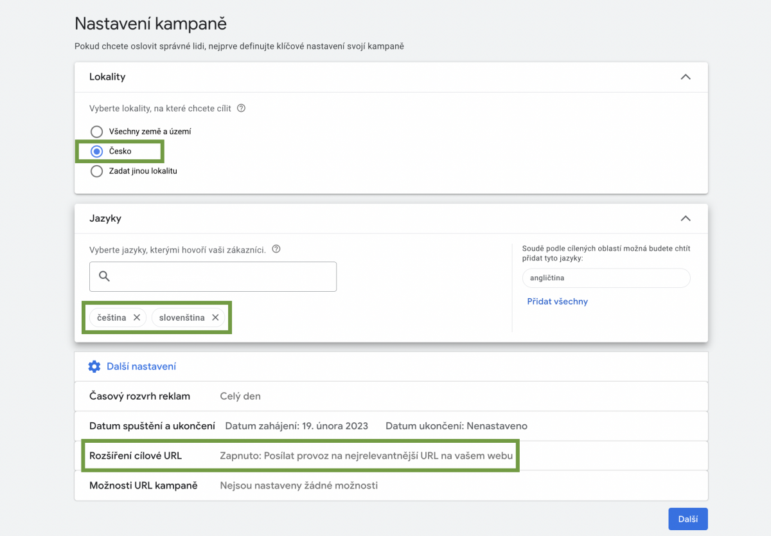Choose Zadat jinou lokalitu radio button
Image resolution: width=771 pixels, height=536 pixels.
pos(96,172)
